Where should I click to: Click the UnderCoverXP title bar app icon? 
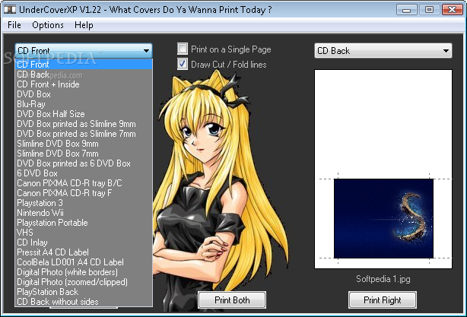[10, 10]
